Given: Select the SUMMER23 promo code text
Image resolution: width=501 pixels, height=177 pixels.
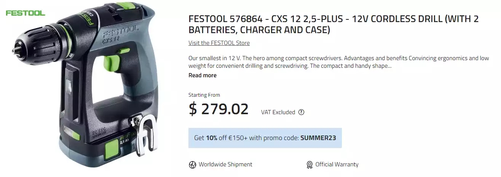Looking at the screenshot, I should click(318, 138).
